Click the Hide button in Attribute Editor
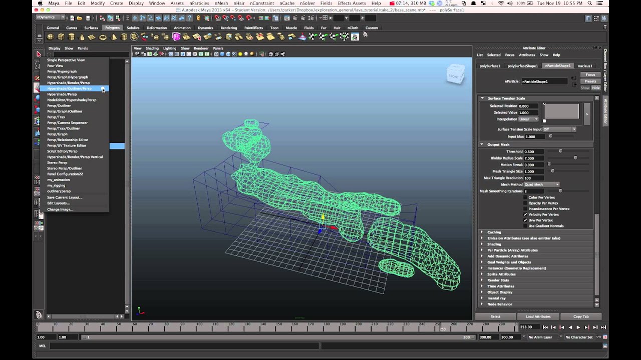641x360 pixels. [596, 88]
